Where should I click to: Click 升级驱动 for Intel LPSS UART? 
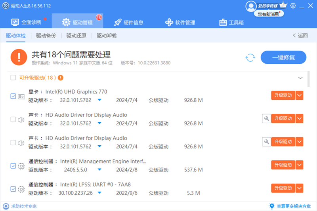tap(283, 188)
